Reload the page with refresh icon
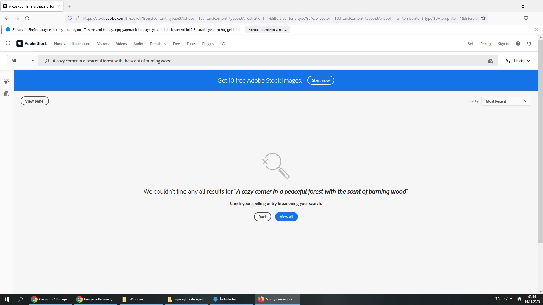 pos(27,18)
